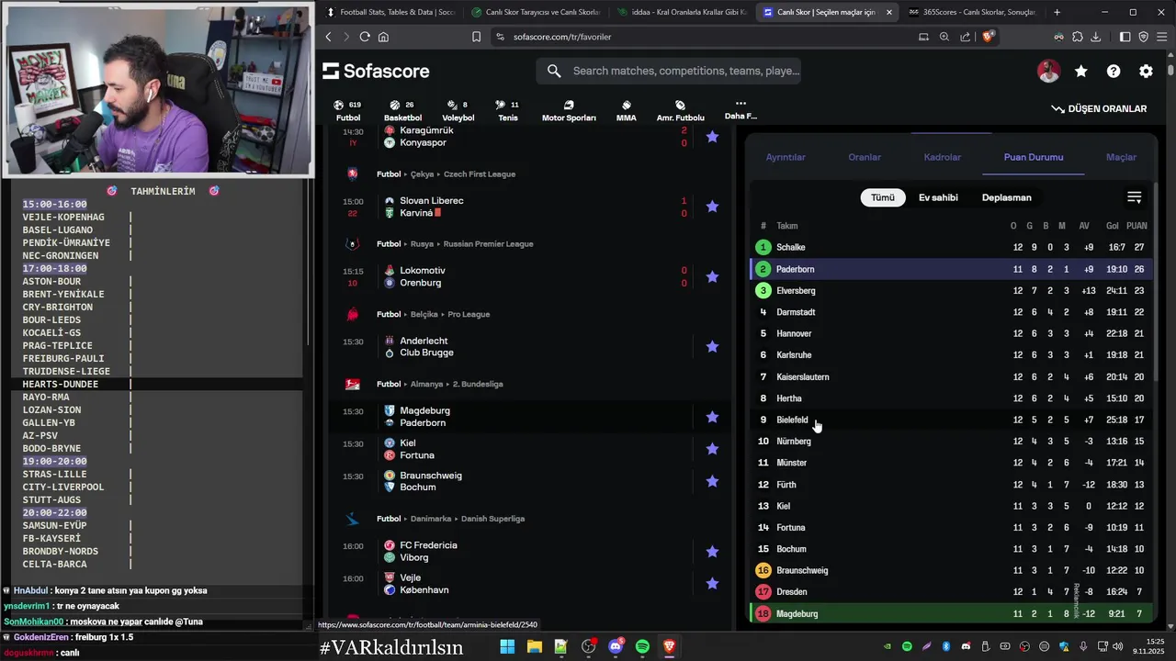1176x661 pixels.
Task: Open the Motor Sporları category
Action: (569, 110)
